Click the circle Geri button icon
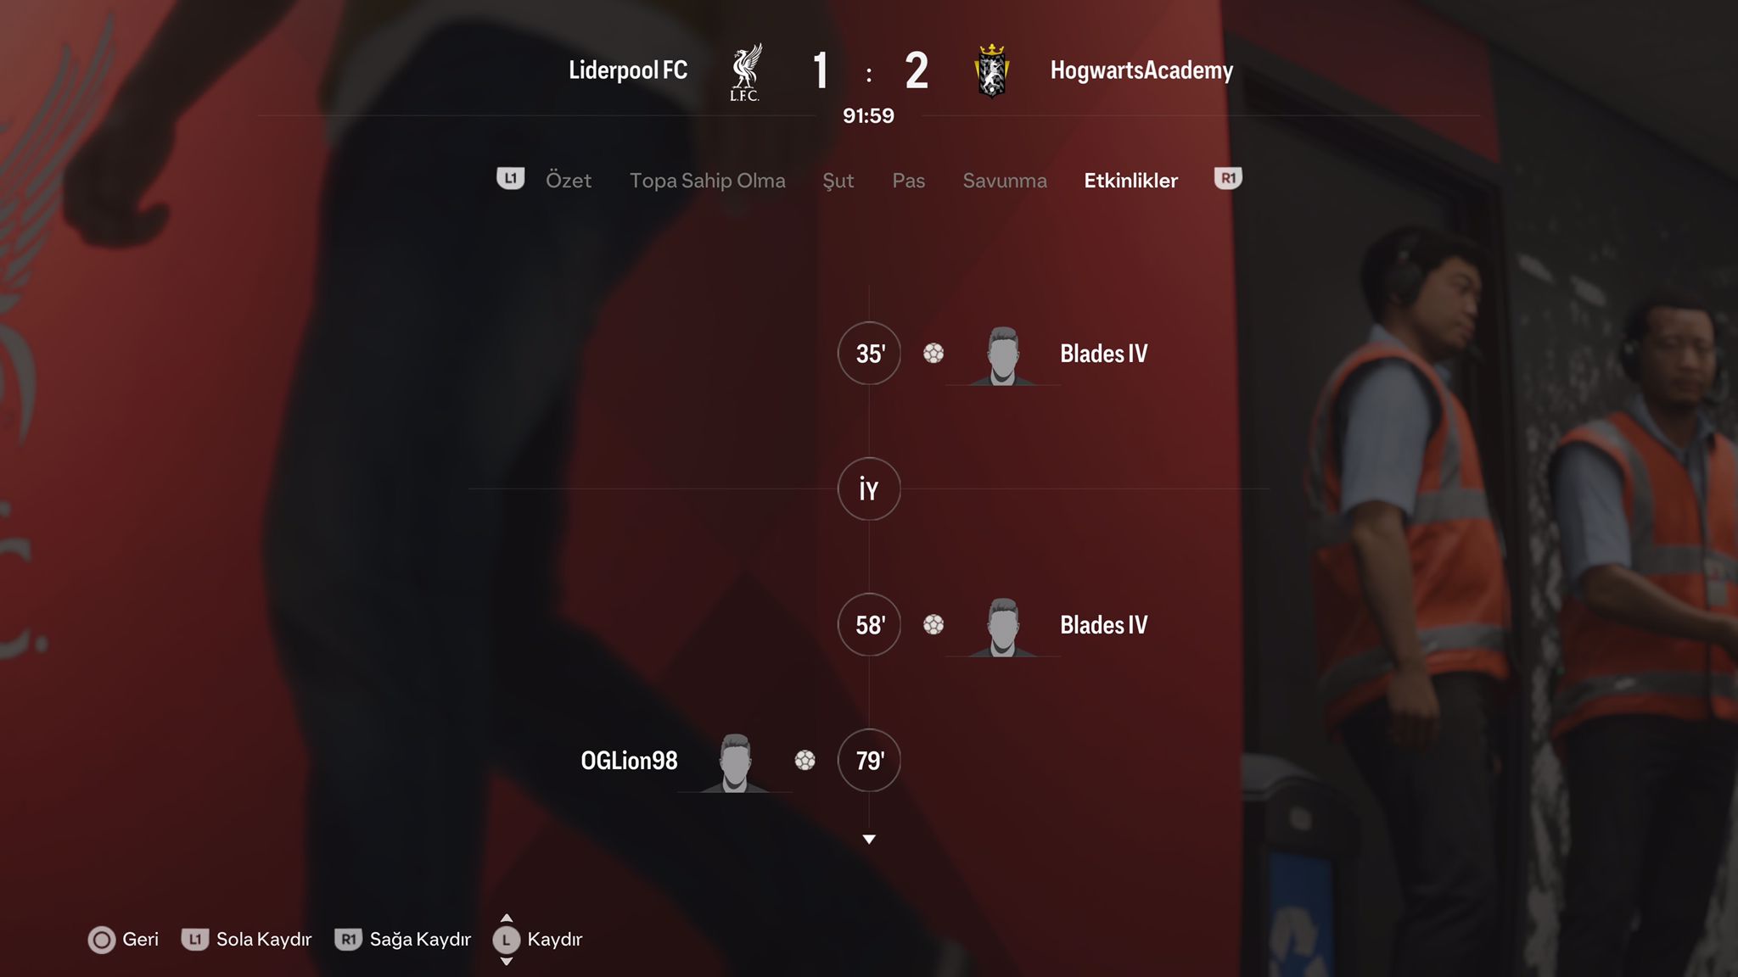 point(102,940)
